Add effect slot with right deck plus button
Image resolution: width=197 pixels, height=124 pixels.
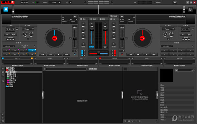pyautogui.click(x=168, y=39)
